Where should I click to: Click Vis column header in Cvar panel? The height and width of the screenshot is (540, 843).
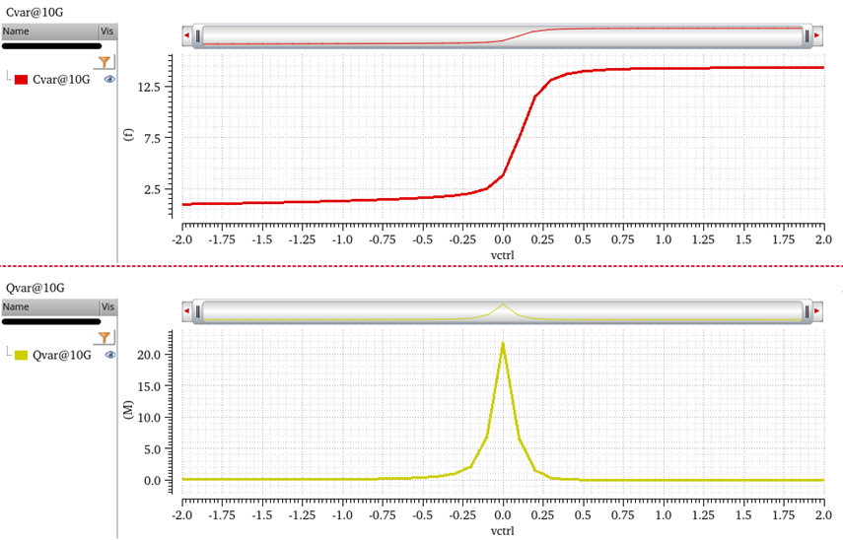tap(107, 32)
